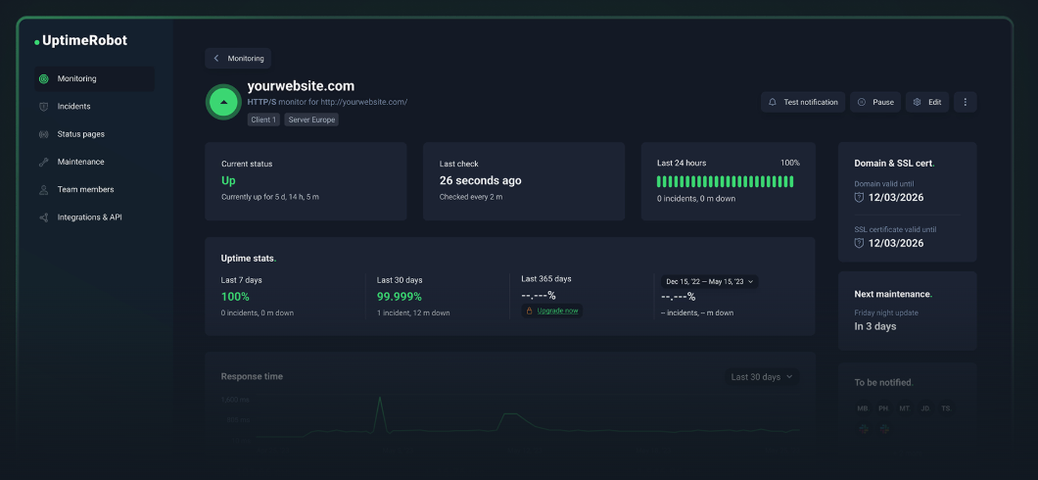This screenshot has width=1038, height=480.
Task: Open the Dec 15 '22 – May 15 '23 date range dropdown
Action: pyautogui.click(x=710, y=281)
